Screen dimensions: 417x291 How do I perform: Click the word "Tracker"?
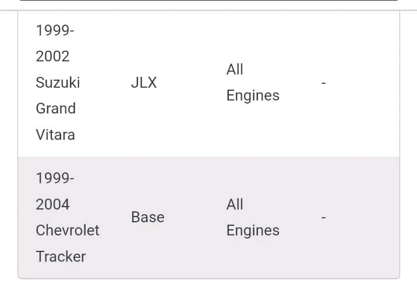pos(61,257)
